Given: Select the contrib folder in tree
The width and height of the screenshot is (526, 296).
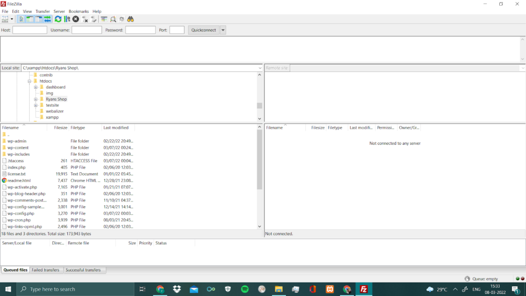Looking at the screenshot, I should (x=46, y=75).
